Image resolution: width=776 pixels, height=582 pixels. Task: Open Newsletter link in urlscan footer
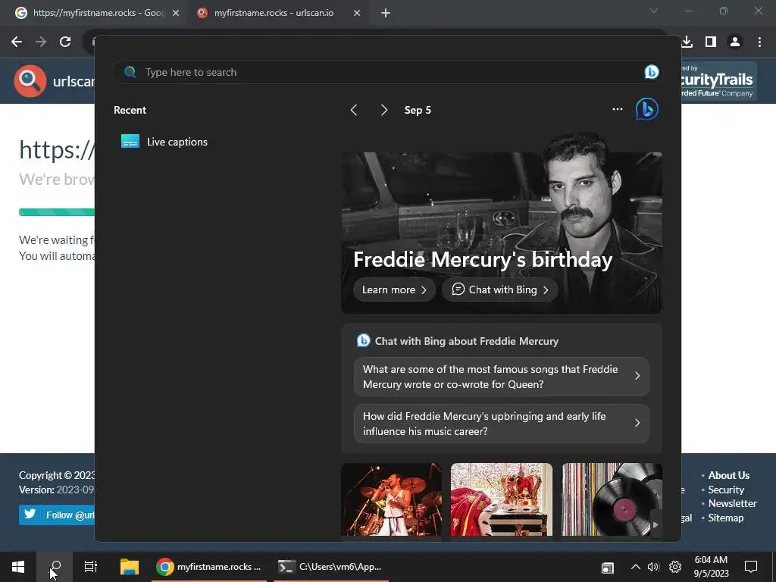[x=733, y=503]
